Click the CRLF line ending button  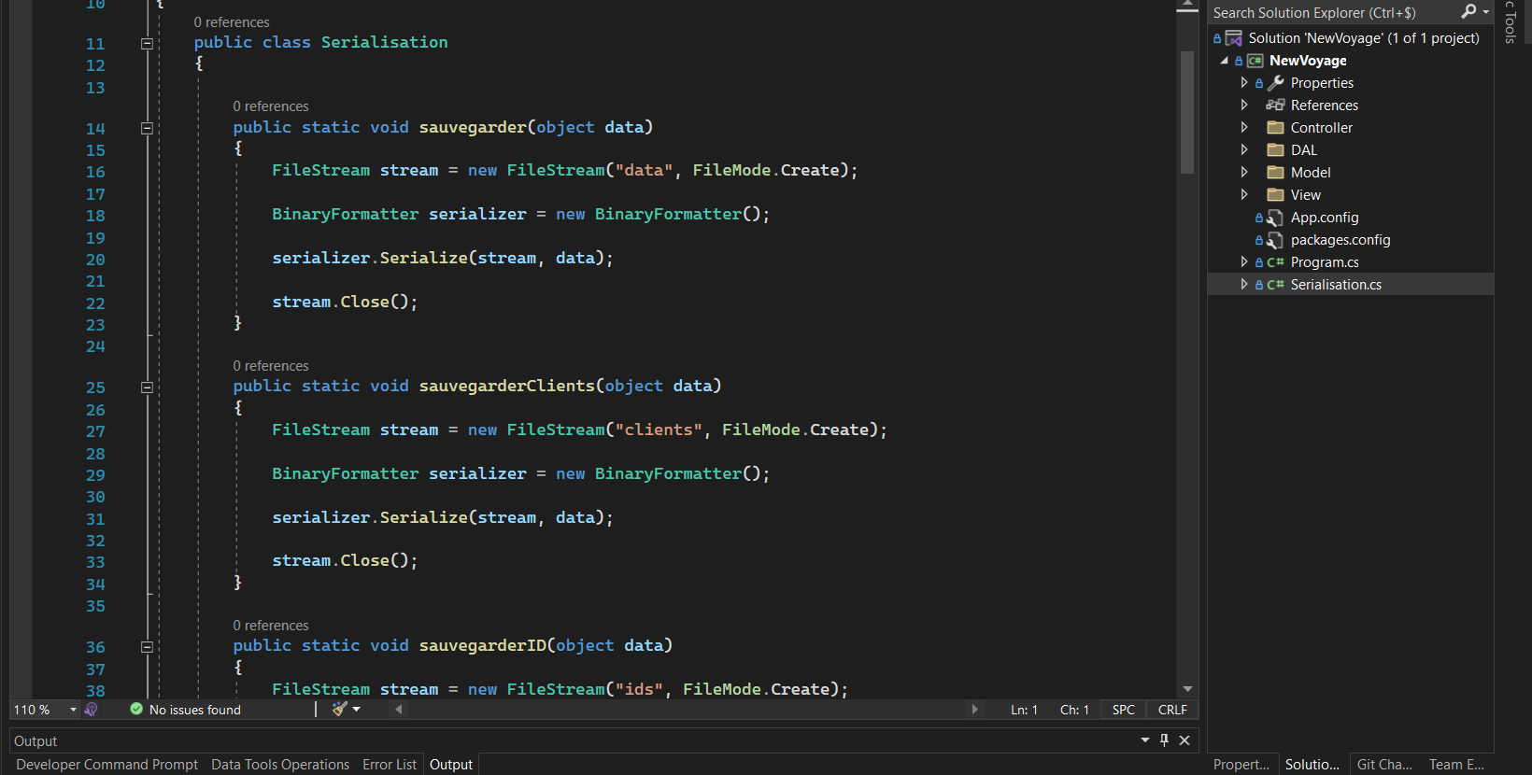[x=1172, y=710]
